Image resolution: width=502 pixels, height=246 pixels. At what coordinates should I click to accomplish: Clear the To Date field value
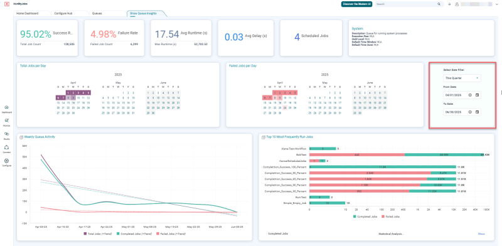pos(470,112)
